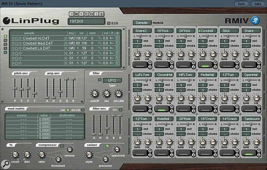Load previous kit with left arrow icon
This screenshot has width=267, height=170.
tap(71, 14)
